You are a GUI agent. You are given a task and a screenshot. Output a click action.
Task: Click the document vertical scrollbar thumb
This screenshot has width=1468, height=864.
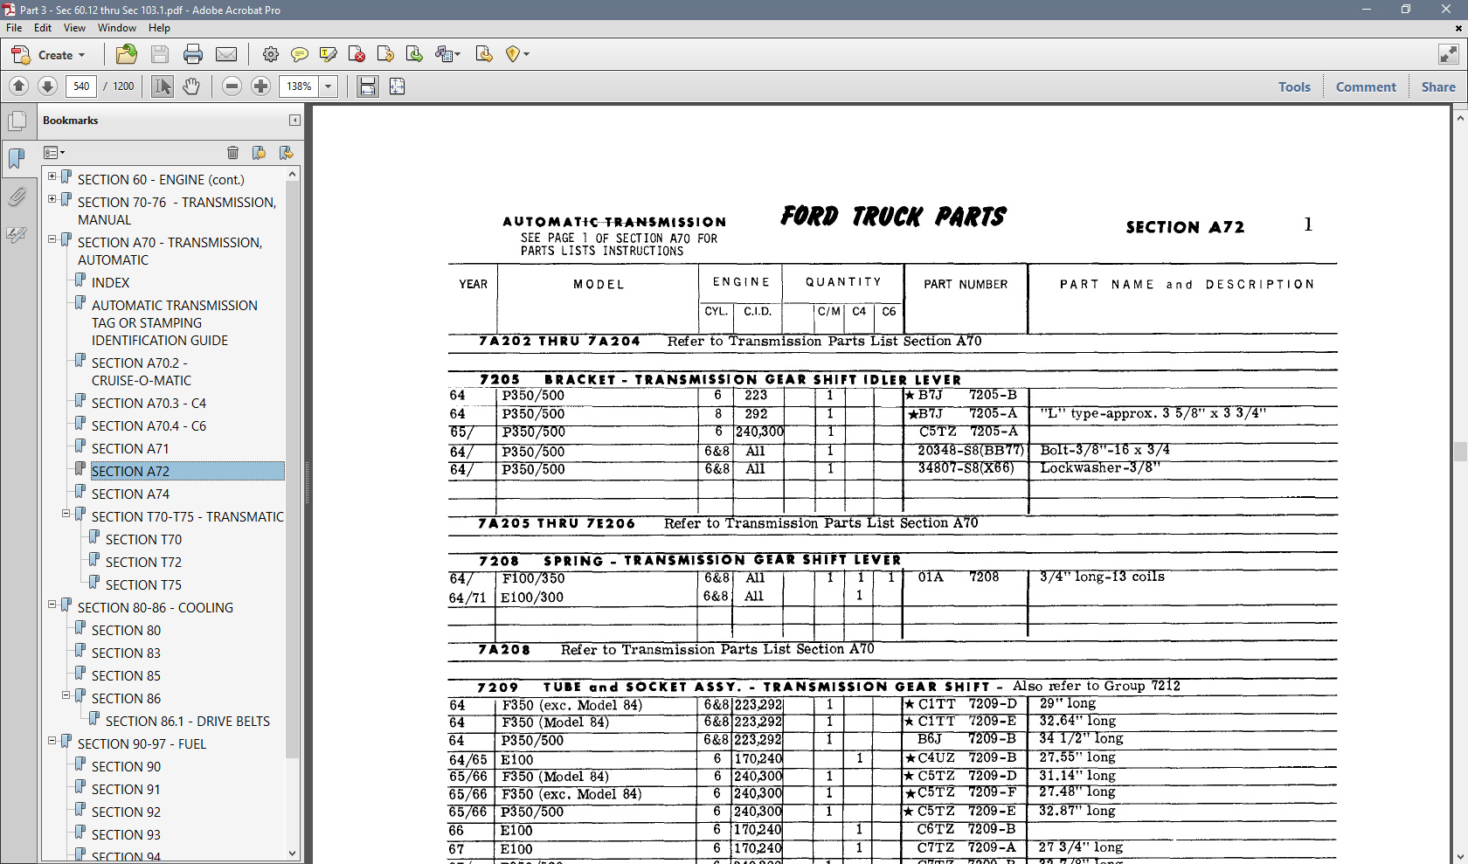[1460, 452]
